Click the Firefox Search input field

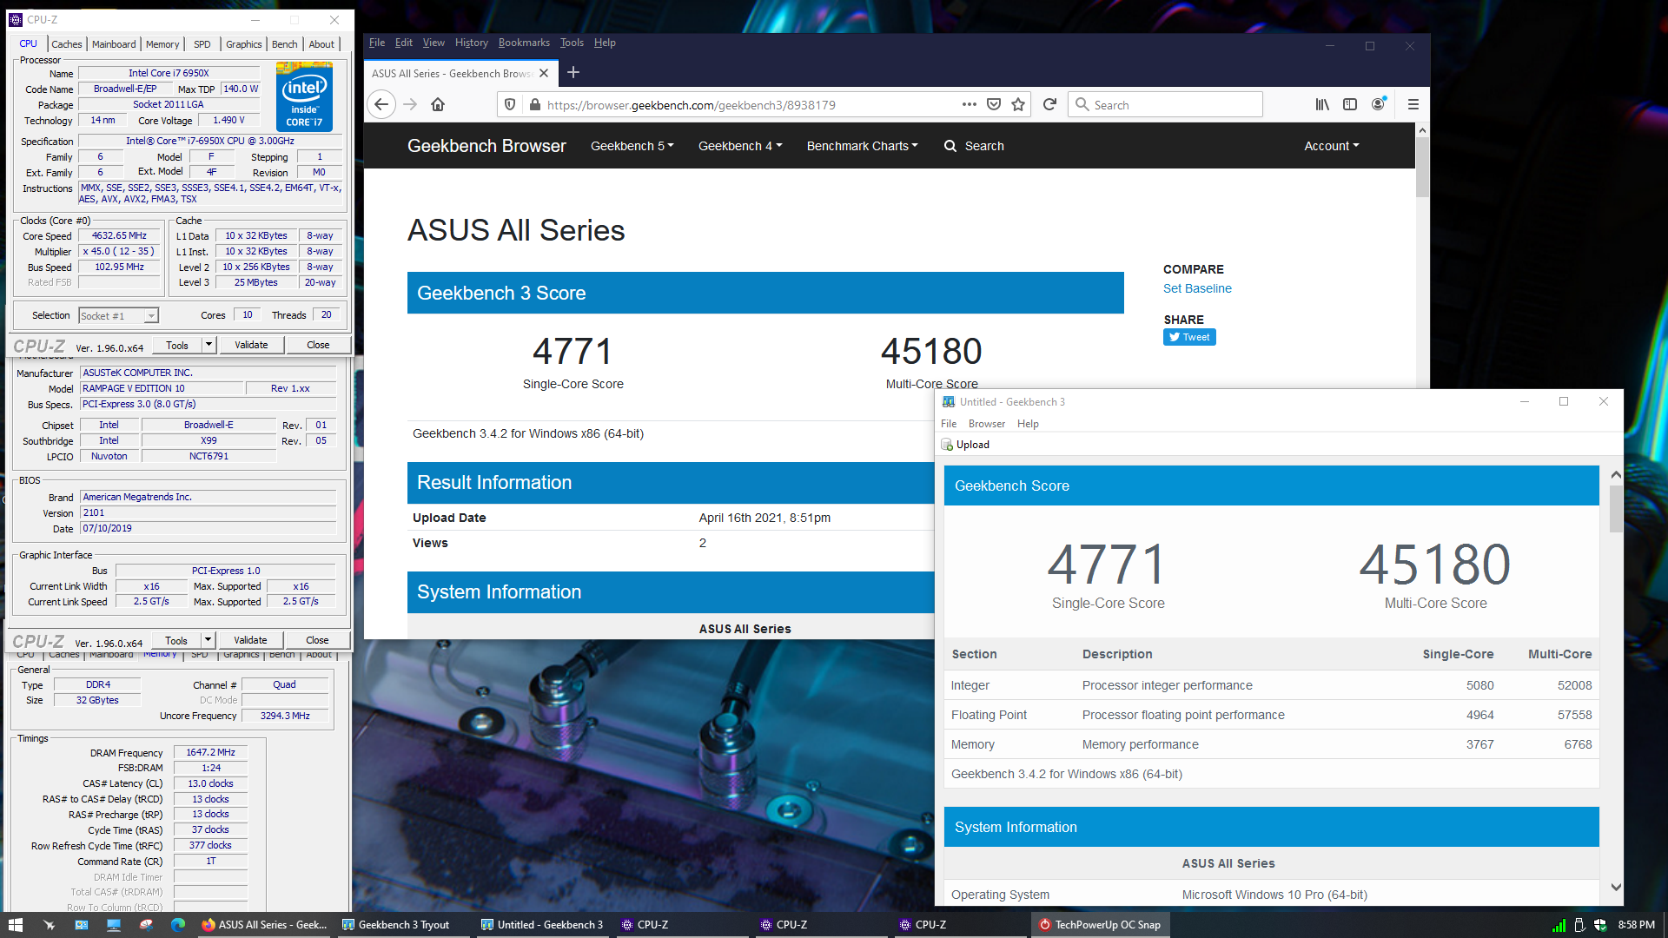click(x=1166, y=104)
